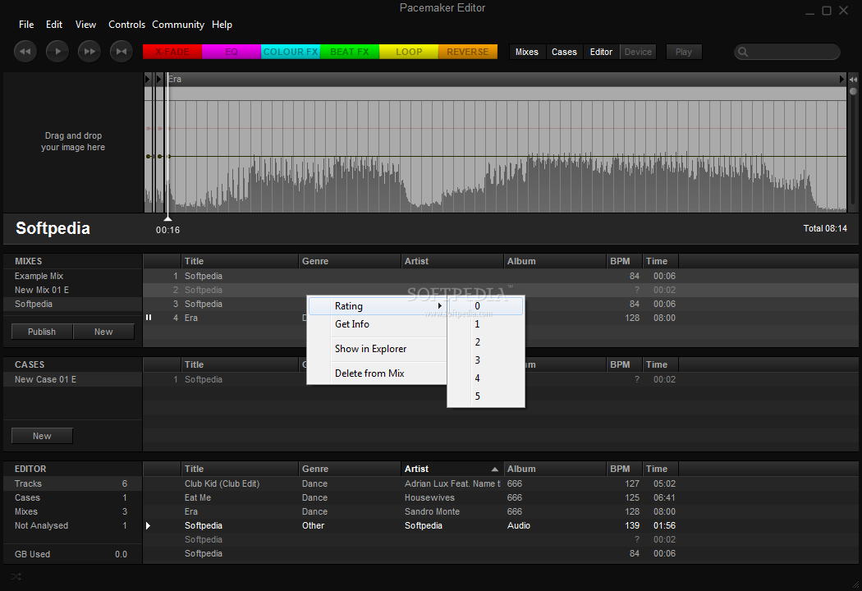Sort Editor table by BPM header
Screen dimensions: 862x591
pos(624,469)
